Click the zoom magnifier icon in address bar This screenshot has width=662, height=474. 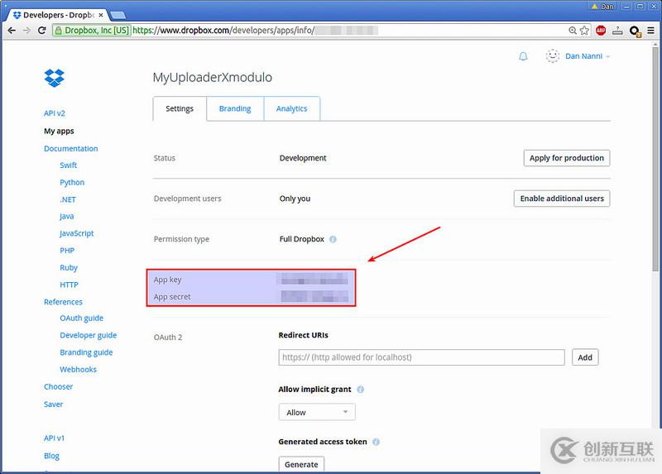click(x=573, y=31)
